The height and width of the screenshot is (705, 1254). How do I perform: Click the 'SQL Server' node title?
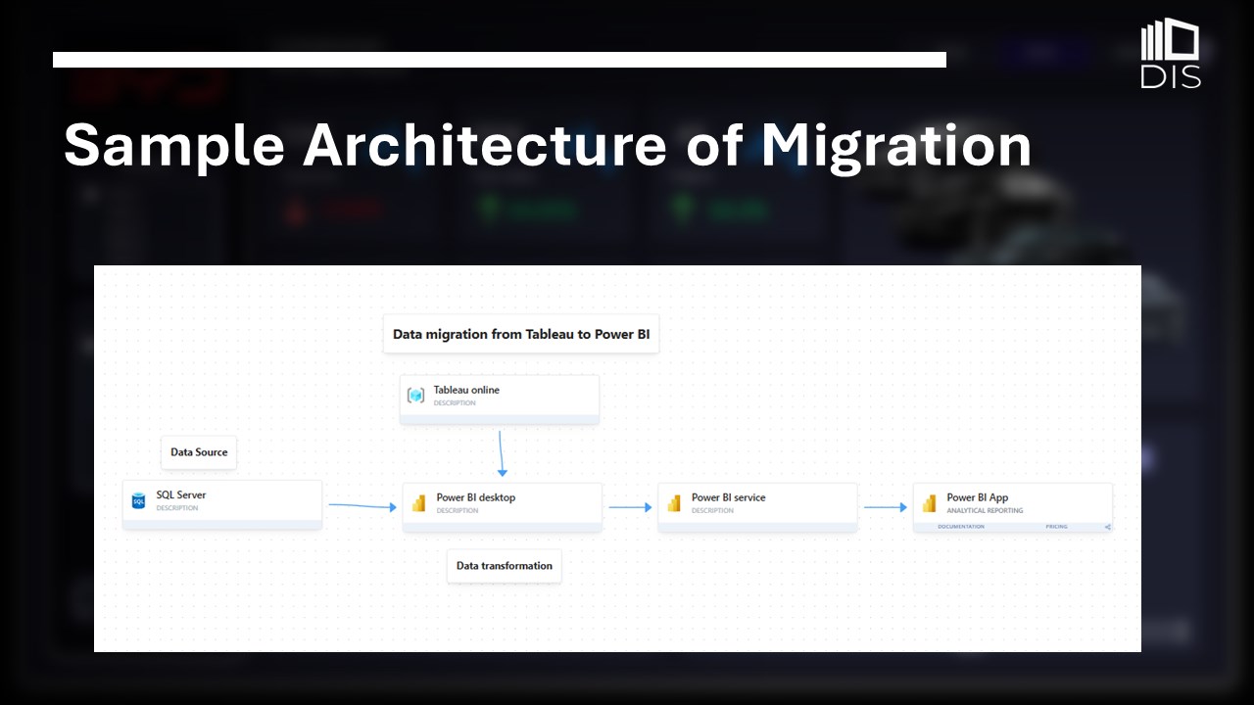(181, 495)
